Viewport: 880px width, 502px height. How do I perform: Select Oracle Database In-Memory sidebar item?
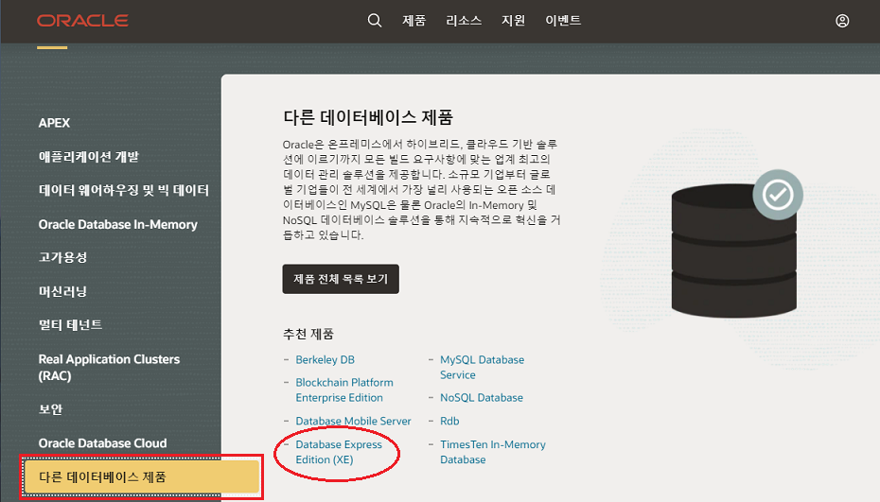[x=118, y=224]
